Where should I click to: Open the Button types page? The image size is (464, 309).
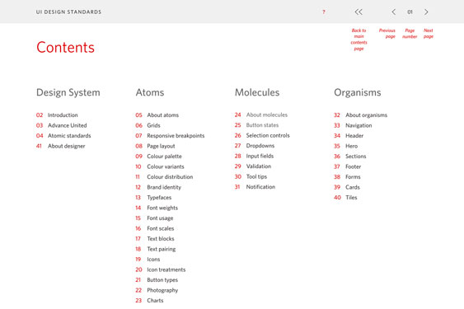[x=157, y=280]
